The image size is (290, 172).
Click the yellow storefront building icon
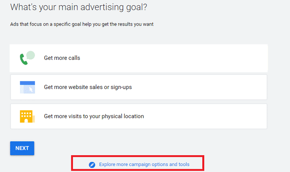(x=26, y=116)
